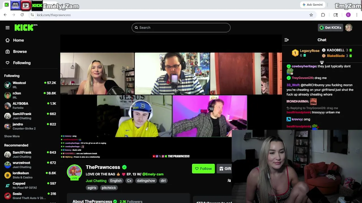Open Chrome three-dot menu
362x203 pixels.
[357, 15]
